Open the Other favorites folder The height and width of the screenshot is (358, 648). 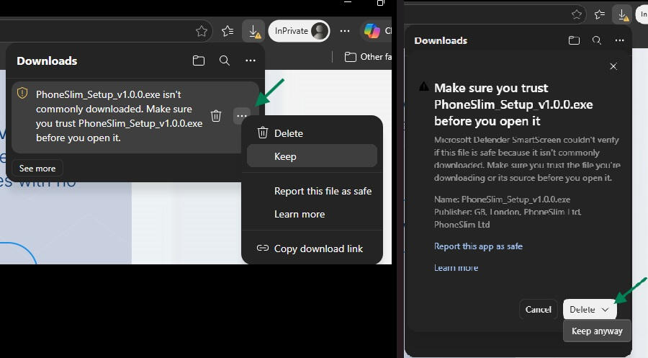(368, 57)
